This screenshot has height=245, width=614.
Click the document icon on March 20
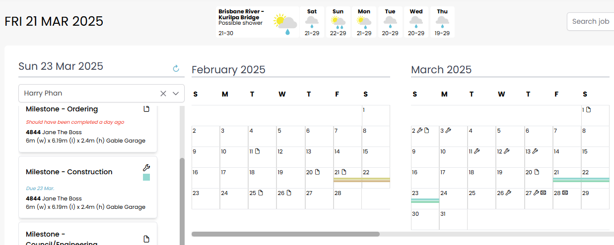(x=536, y=172)
